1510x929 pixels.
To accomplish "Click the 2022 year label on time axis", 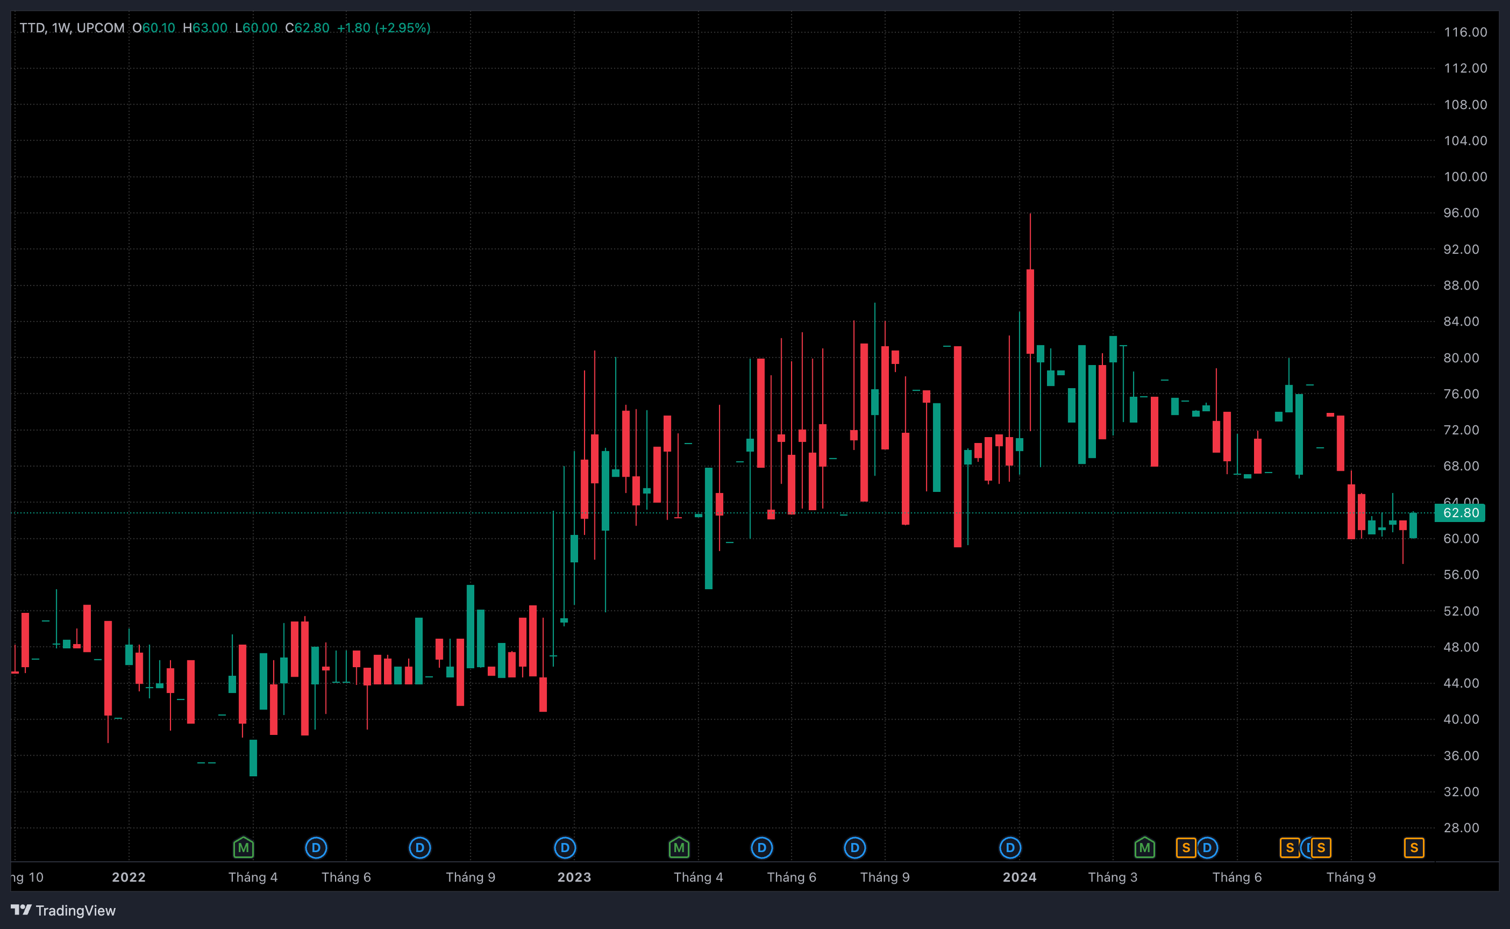I will pos(129,877).
